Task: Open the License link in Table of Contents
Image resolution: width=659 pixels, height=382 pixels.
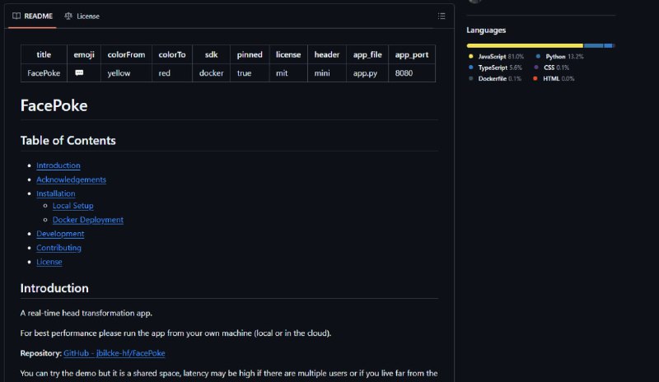Action: [x=49, y=262]
